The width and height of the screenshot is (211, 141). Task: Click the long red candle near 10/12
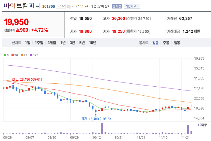tap(102, 105)
